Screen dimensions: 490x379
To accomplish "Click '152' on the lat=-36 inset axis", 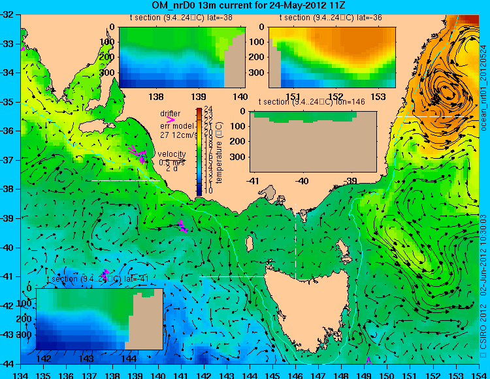I will click(x=335, y=97).
